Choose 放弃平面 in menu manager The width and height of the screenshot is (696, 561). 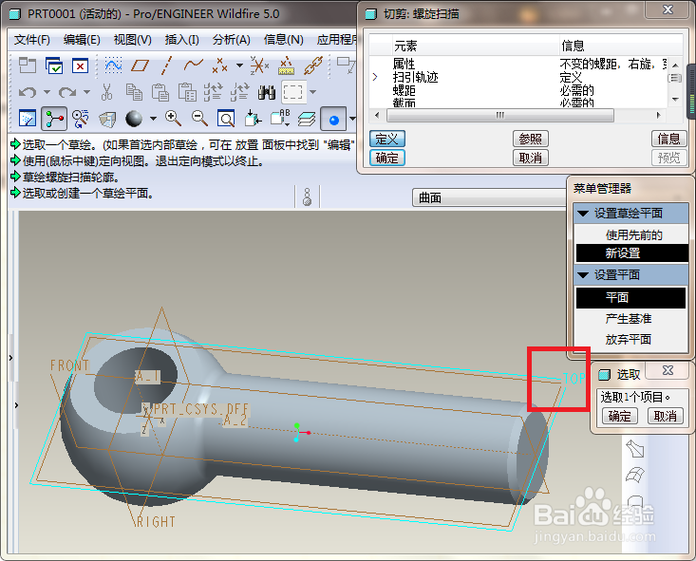628,340
